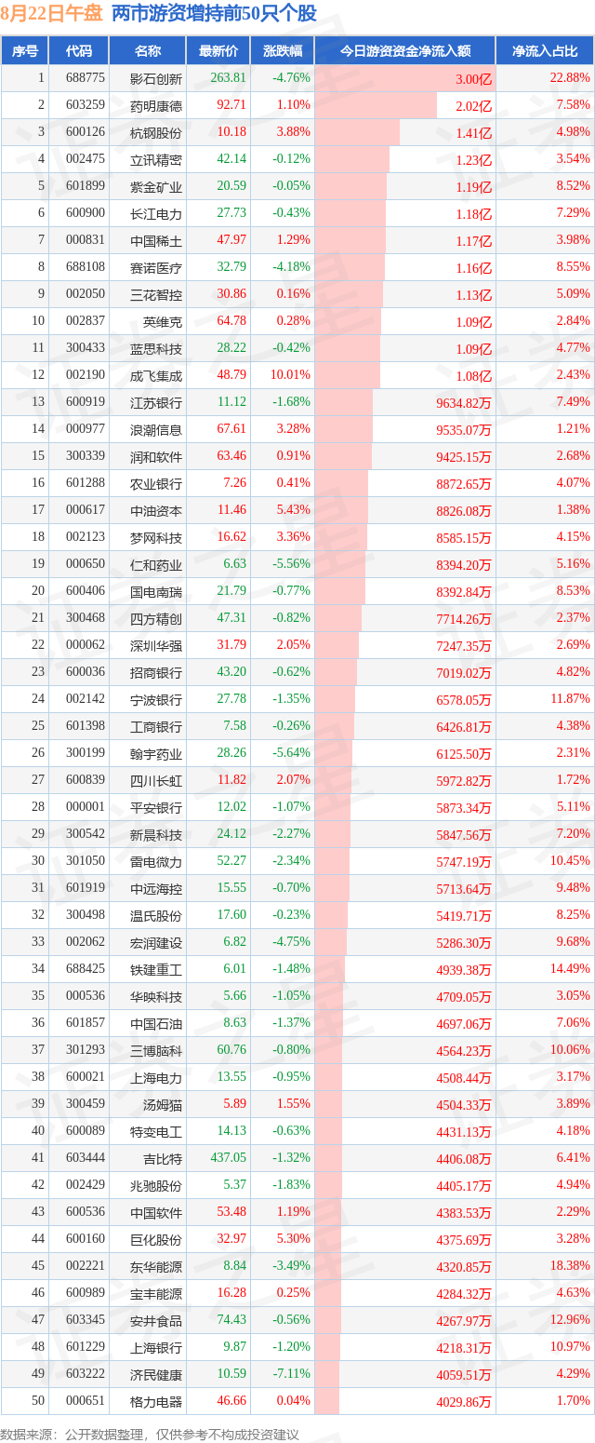Image resolution: width=595 pixels, height=1443 pixels.
Task: Select stock name 梦网科技
Action: [x=156, y=538]
